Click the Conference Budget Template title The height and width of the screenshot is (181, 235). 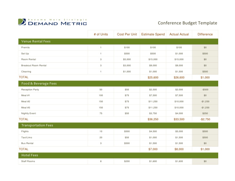click(188, 23)
